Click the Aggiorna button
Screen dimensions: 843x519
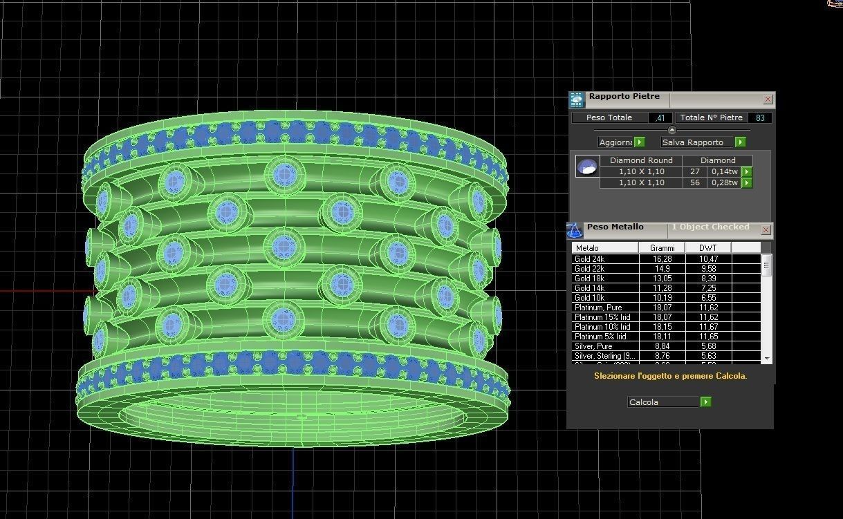[616, 142]
